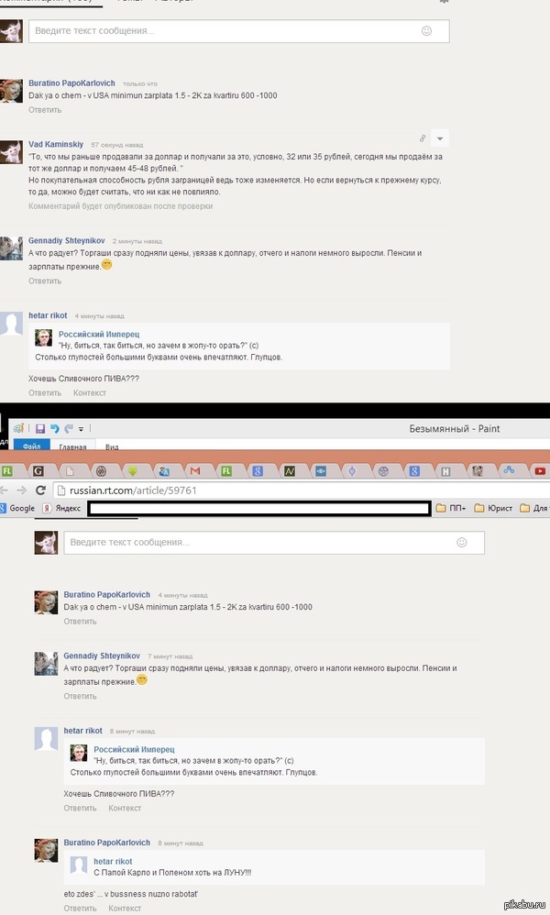Click Контекст under the 'eto zdes' comment

pyautogui.click(x=125, y=908)
